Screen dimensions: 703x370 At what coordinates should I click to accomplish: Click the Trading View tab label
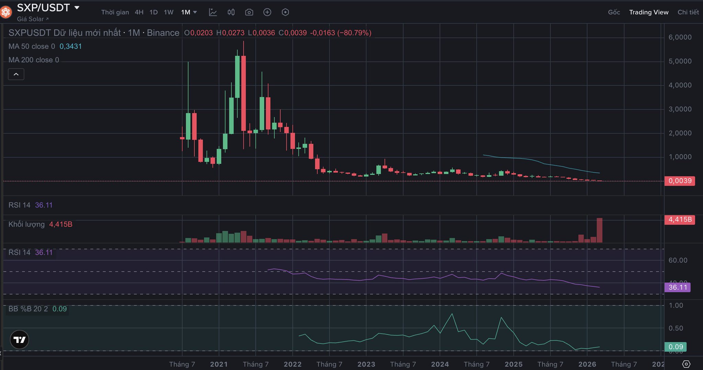(x=648, y=12)
